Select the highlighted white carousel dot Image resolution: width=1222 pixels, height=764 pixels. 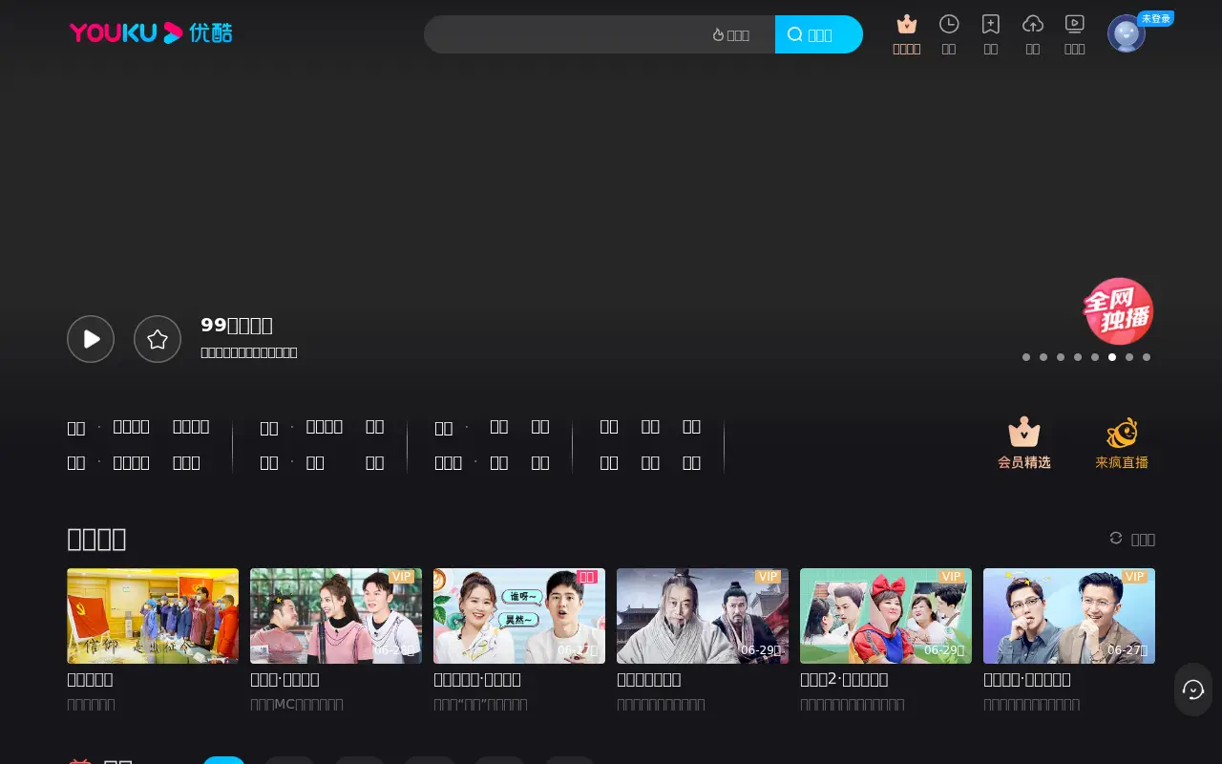(1112, 357)
